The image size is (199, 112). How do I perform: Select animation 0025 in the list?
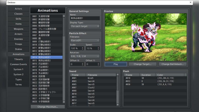[46, 92]
